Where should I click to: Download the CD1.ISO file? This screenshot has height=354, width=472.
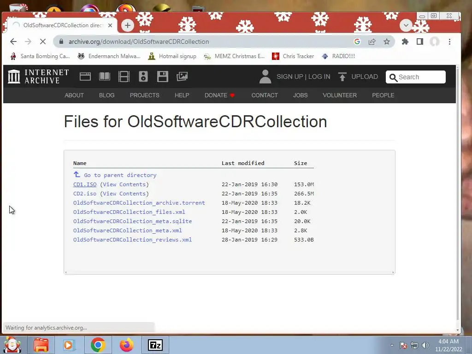point(85,184)
